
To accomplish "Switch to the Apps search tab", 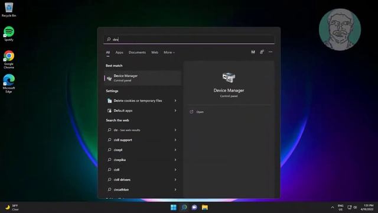I will [119, 53].
